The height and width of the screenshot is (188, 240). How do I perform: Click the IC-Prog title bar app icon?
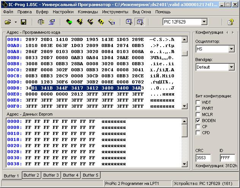click(x=5, y=5)
